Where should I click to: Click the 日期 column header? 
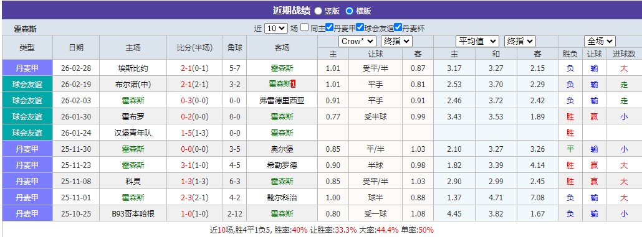[x=76, y=47]
